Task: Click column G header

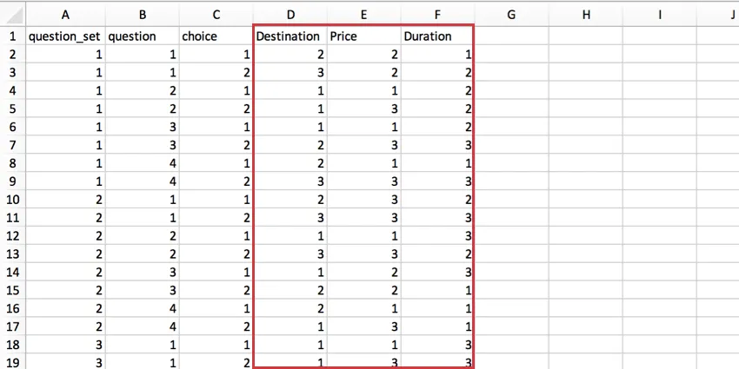Action: pyautogui.click(x=510, y=14)
